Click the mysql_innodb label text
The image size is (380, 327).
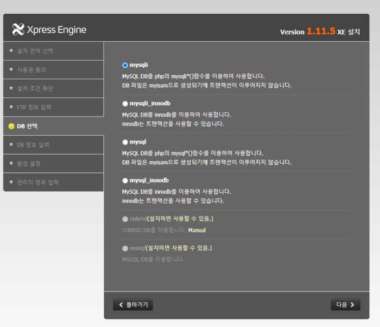[x=149, y=180]
